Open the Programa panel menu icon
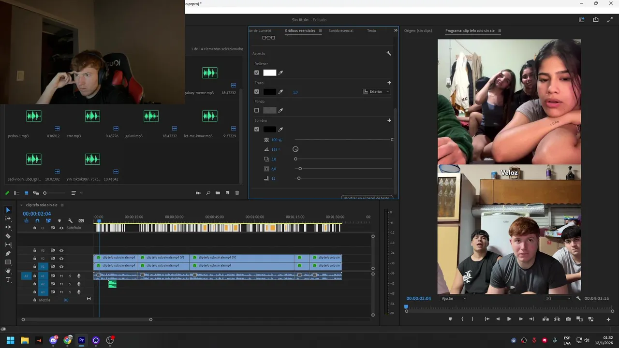 pyautogui.click(x=500, y=31)
